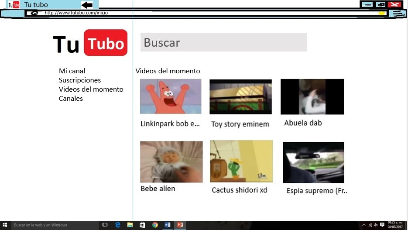Select Videos del momento in the sidebar
The width and height of the screenshot is (408, 230).
point(91,89)
